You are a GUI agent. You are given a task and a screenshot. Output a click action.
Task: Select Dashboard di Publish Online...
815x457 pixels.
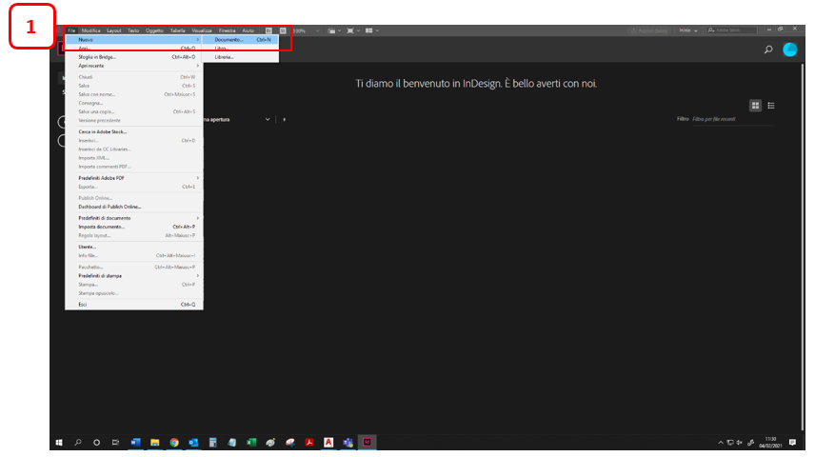point(134,207)
